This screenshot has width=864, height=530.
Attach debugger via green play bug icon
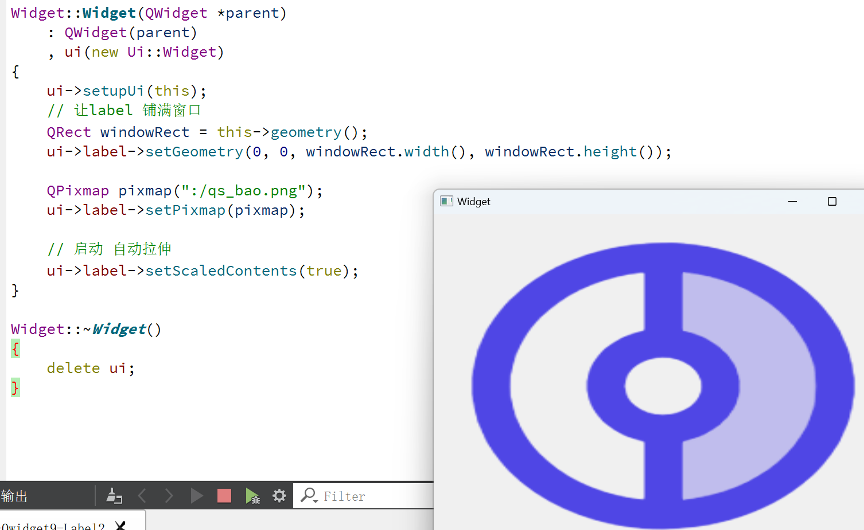[252, 496]
